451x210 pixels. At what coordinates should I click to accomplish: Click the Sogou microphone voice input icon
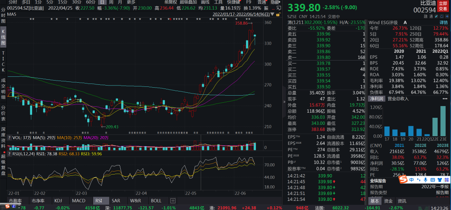[426, 180]
